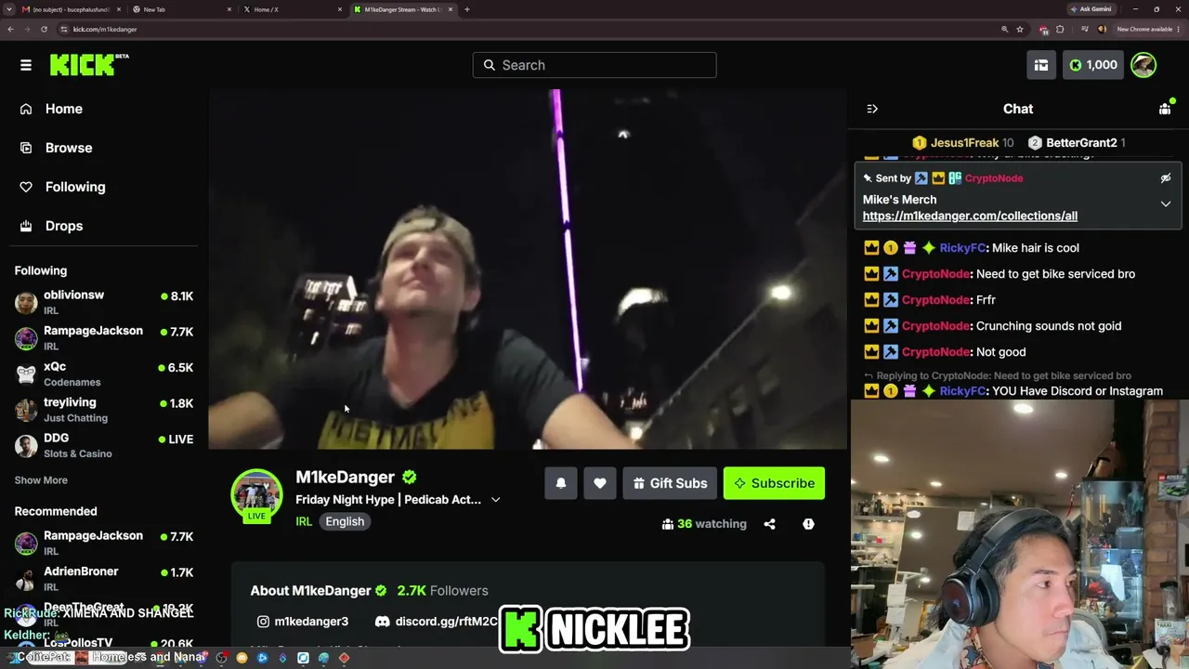
Task: Click CryptoNode in 'Frfr' chat message
Action: click(936, 300)
